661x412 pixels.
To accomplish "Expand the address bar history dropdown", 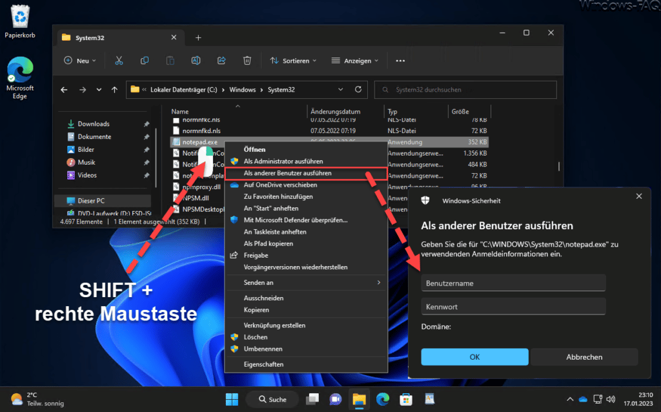I will pos(341,89).
